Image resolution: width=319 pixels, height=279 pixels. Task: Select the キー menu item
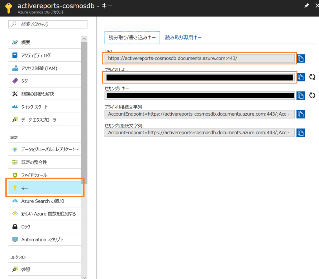coord(45,188)
